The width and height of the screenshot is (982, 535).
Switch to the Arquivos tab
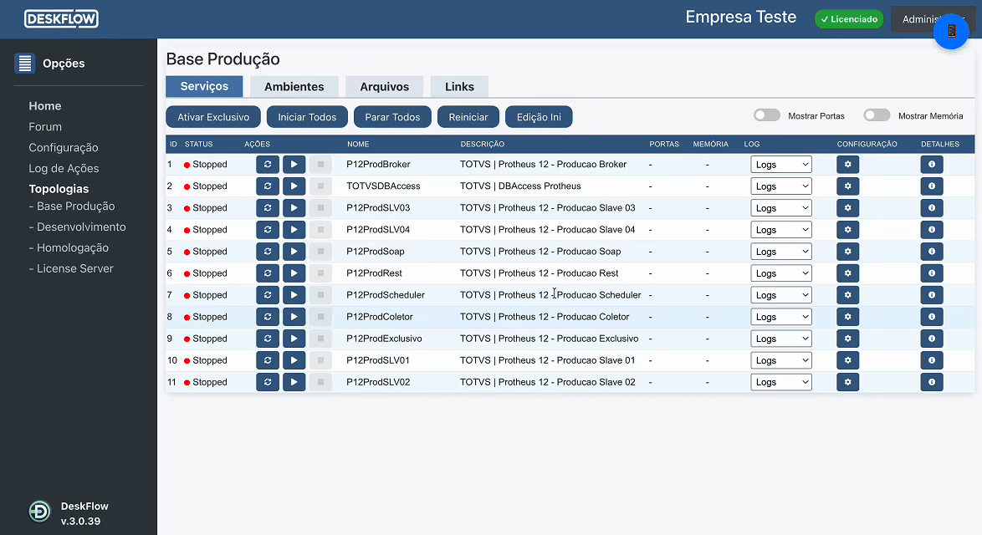point(384,87)
